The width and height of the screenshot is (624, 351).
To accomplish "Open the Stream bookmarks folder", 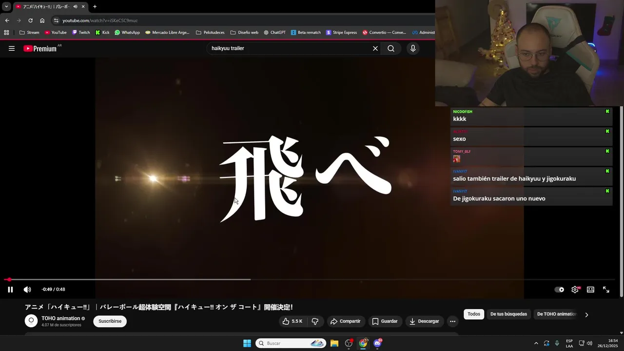I will [29, 33].
